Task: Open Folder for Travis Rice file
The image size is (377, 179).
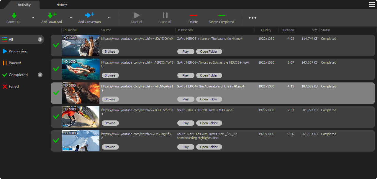Action: (209, 147)
